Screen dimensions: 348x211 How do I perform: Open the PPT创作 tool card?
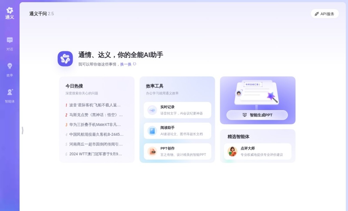pyautogui.click(x=177, y=151)
